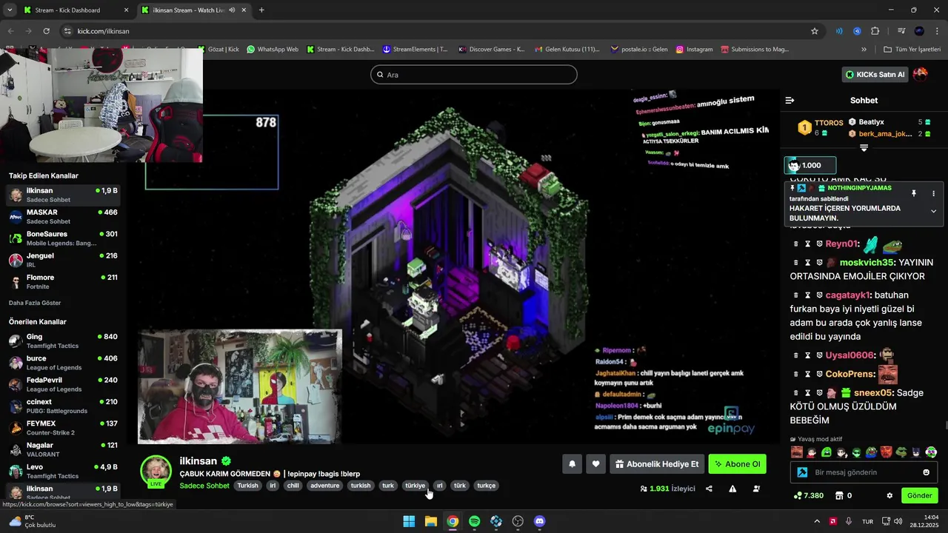Click the chat username moskvich35
The width and height of the screenshot is (948, 533).
[x=867, y=262]
